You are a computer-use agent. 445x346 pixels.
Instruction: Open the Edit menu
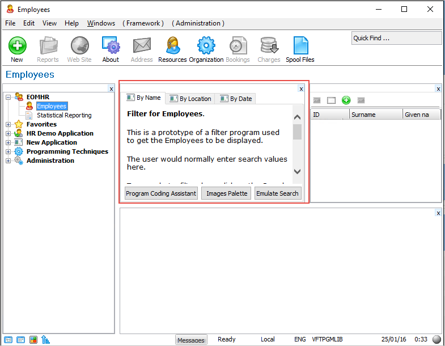tap(29, 23)
